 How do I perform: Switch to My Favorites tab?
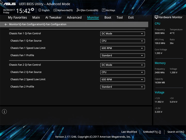tap(18, 18)
